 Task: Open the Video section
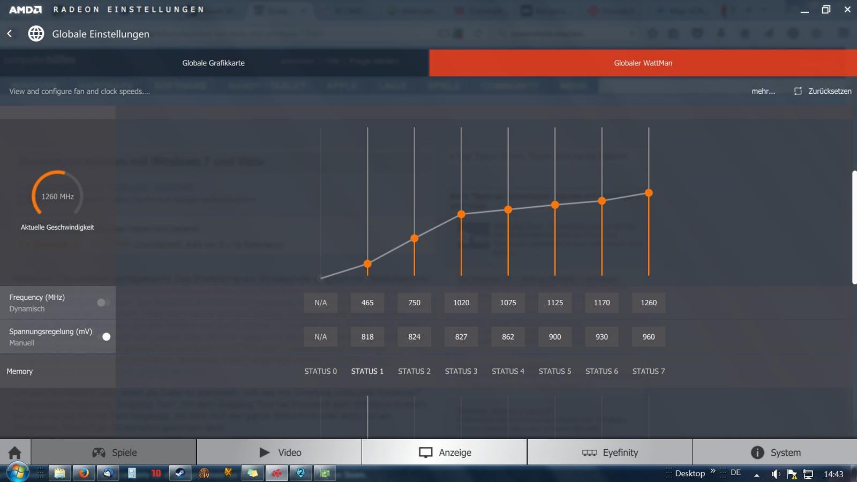pyautogui.click(x=279, y=453)
